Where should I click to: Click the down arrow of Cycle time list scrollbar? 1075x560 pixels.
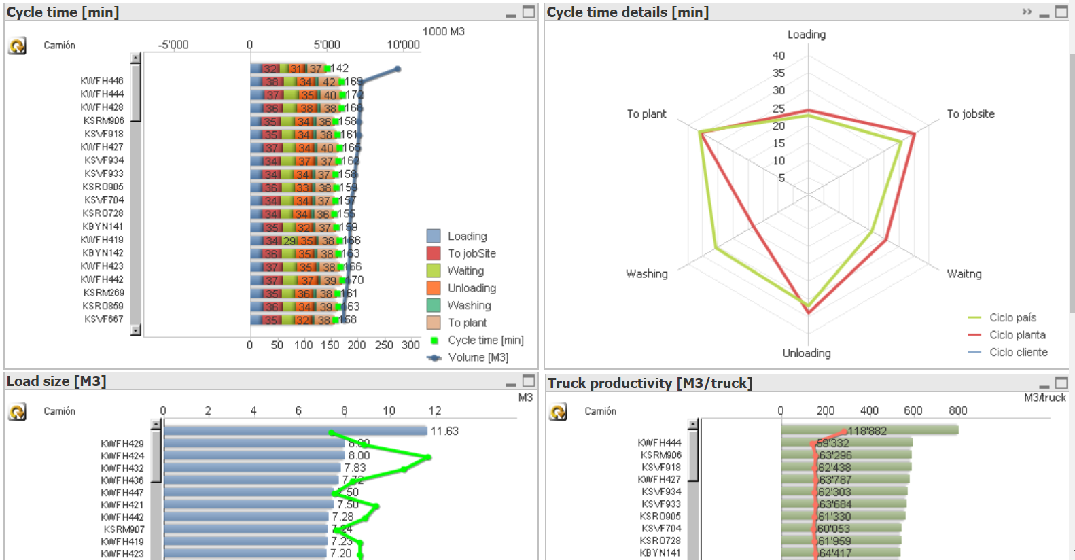coord(135,330)
